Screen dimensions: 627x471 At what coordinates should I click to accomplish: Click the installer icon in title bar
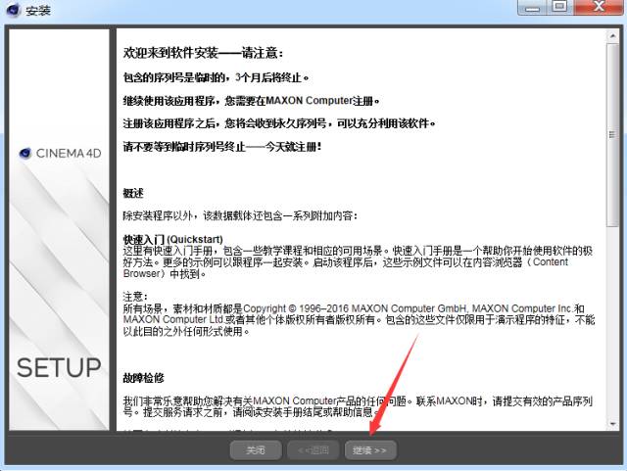click(13, 10)
